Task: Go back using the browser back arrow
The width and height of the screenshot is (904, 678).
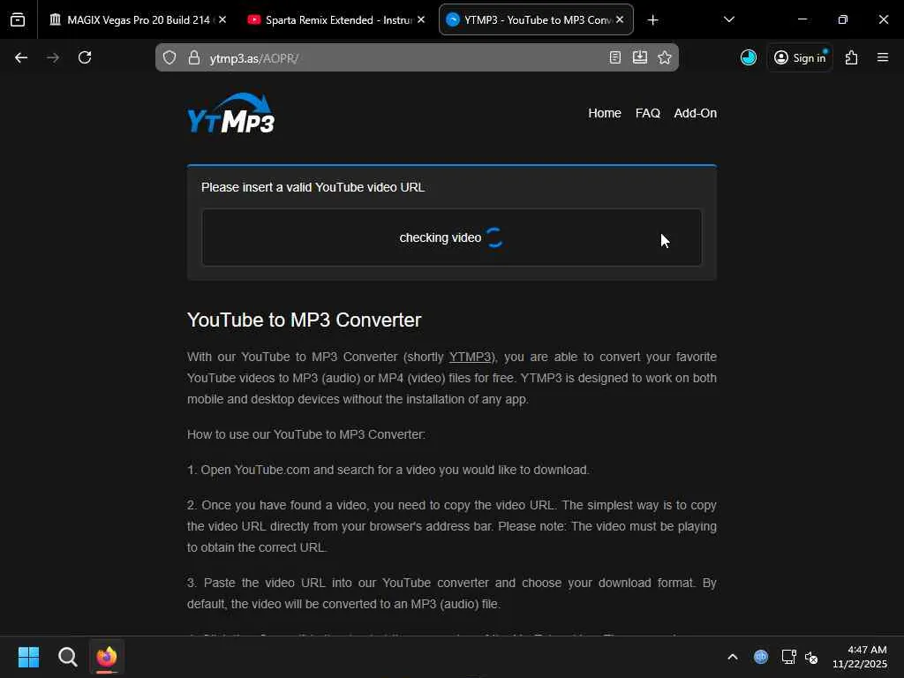Action: click(21, 57)
